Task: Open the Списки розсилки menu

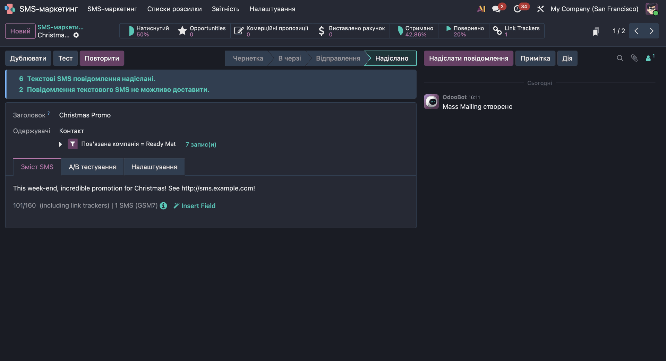Action: pyautogui.click(x=174, y=9)
